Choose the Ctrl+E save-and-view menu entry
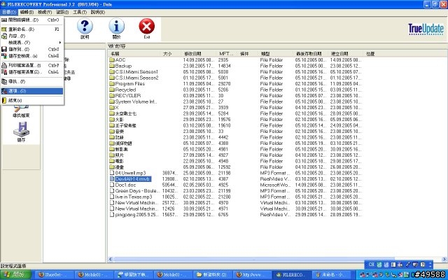Screen dimensions: 448x280 click(32, 56)
